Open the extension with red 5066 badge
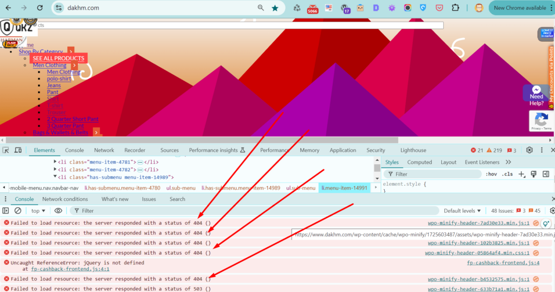555x292 pixels. [x=313, y=9]
